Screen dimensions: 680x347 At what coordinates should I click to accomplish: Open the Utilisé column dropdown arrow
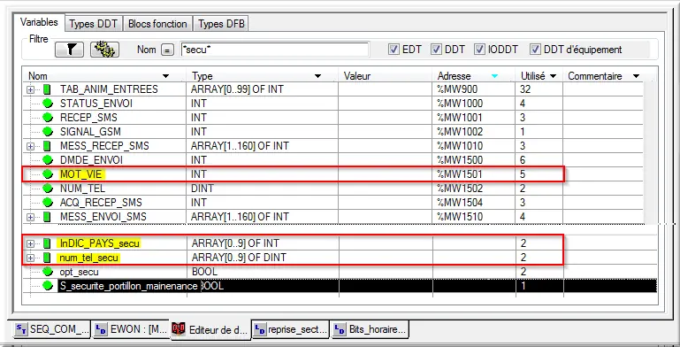(x=553, y=76)
